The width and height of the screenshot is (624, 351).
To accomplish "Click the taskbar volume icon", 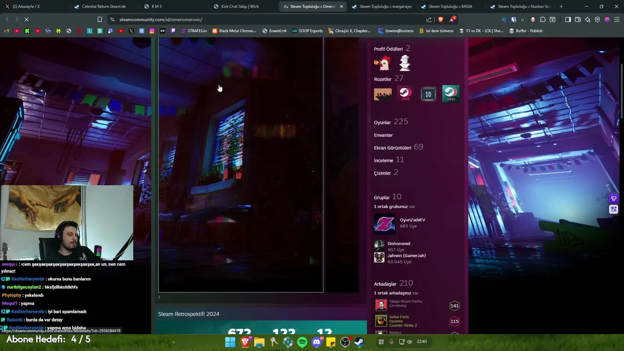I will coord(409,342).
